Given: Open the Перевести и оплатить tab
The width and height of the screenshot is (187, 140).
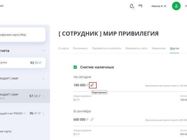Looking at the screenshot, I should (107, 48).
